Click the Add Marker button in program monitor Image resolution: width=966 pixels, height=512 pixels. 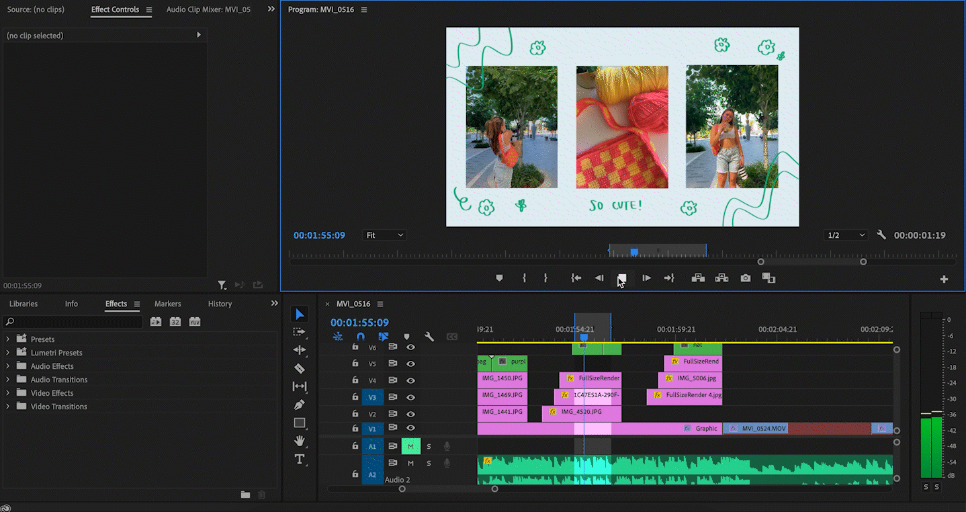(x=499, y=278)
